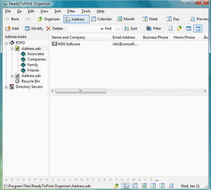The height and width of the screenshot is (190, 211).
Task: Select Directory Servers in the tree
Action: point(29,87)
